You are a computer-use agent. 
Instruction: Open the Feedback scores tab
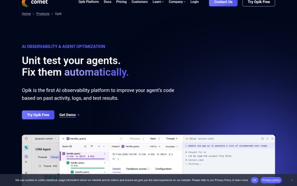pyautogui.click(x=138, y=169)
